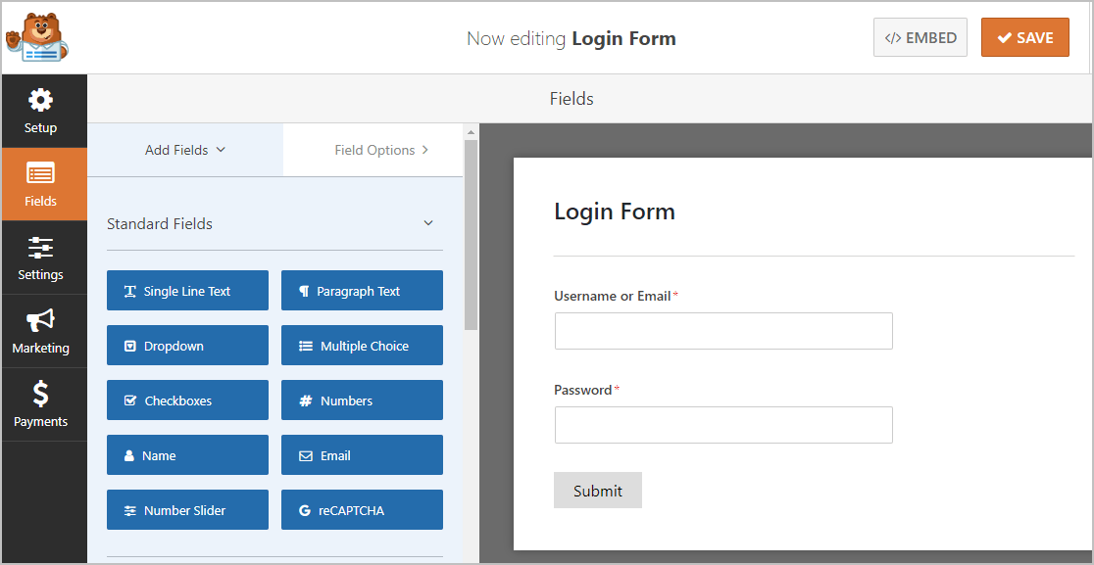
Task: Add a Name field
Action: click(x=187, y=455)
